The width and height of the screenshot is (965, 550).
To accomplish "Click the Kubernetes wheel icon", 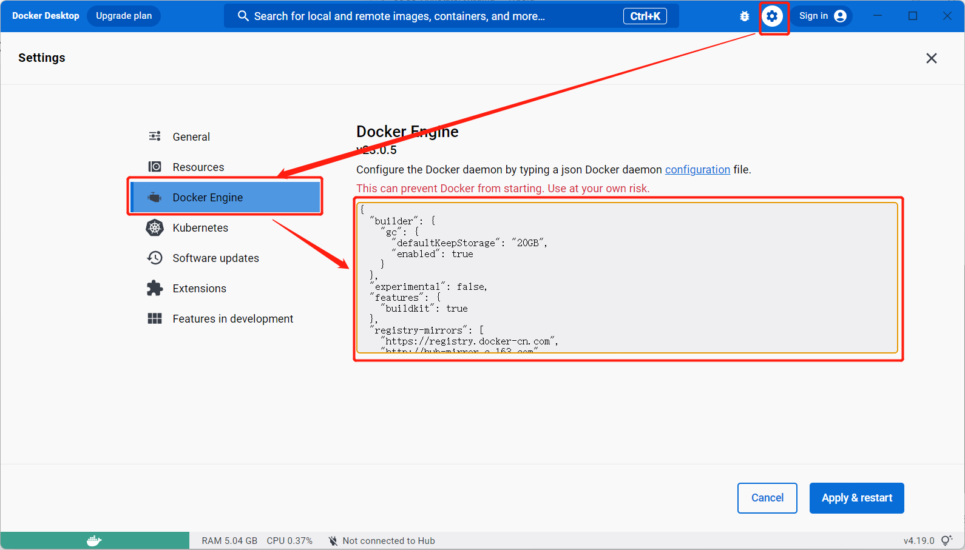I will point(155,227).
